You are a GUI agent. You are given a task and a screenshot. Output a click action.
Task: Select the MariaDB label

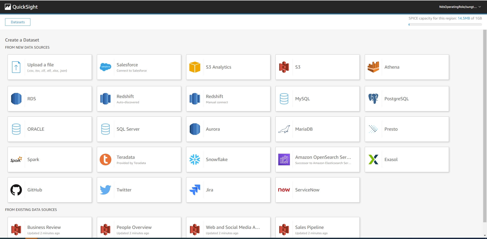(304, 129)
